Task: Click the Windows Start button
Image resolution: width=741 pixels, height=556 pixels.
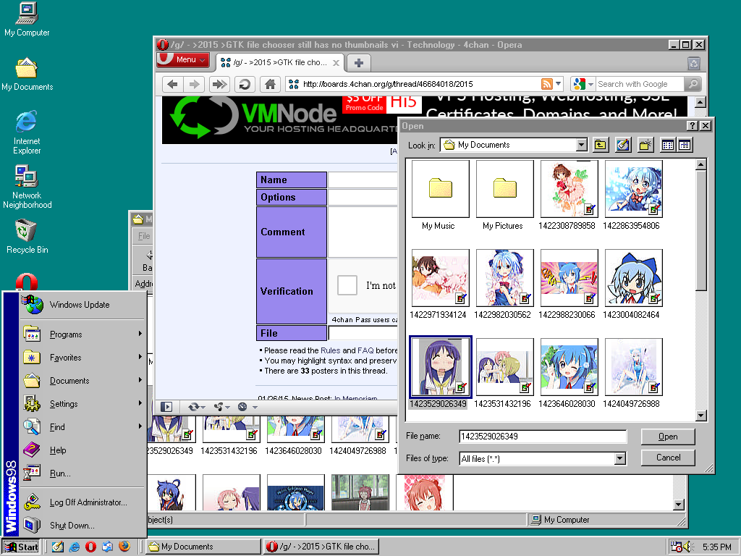Action: click(x=21, y=547)
